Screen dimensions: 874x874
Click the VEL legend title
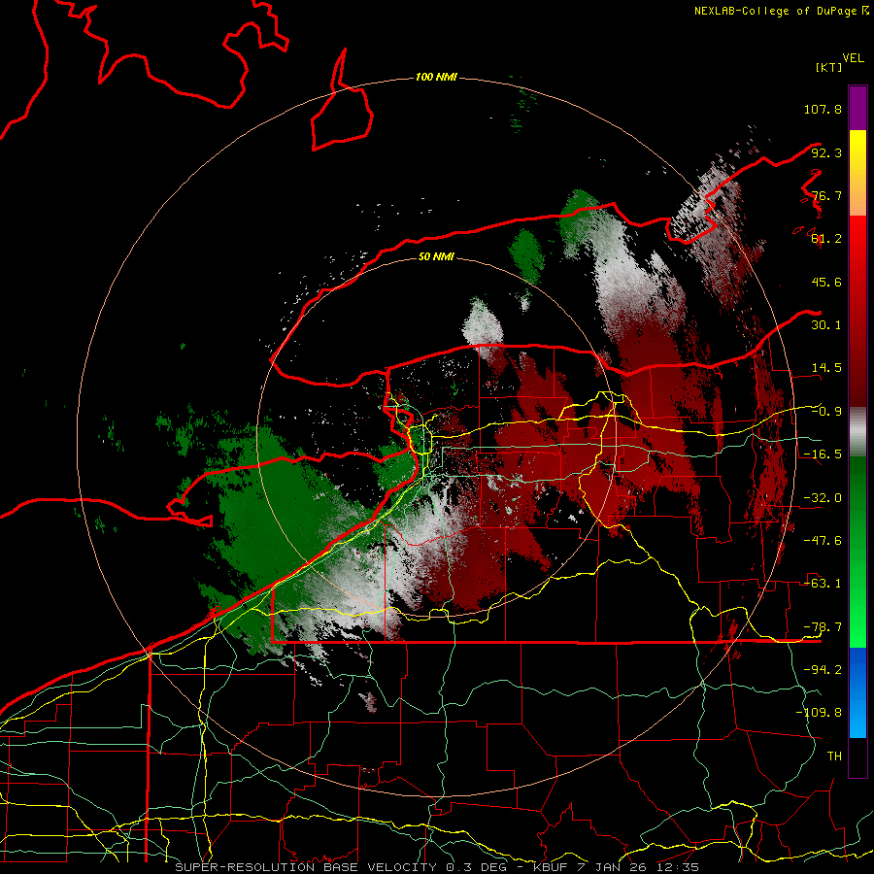pos(853,58)
